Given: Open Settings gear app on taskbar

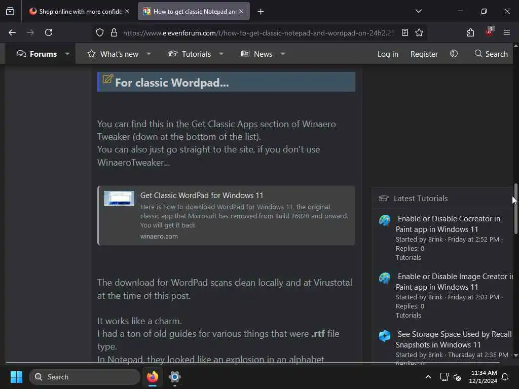Looking at the screenshot, I should click(x=174, y=377).
